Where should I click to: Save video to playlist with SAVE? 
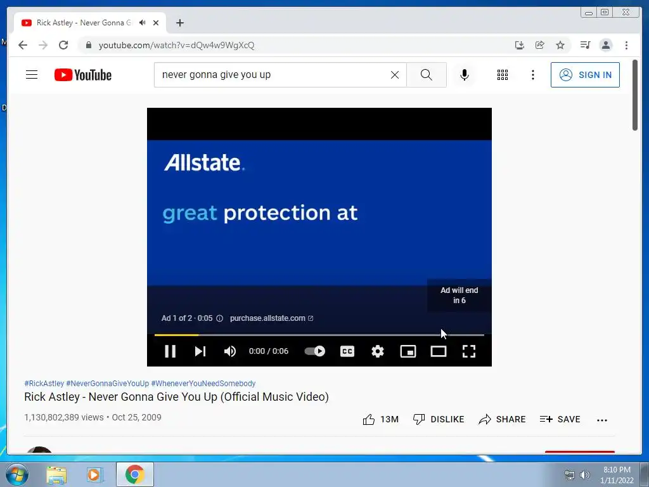[x=560, y=419]
